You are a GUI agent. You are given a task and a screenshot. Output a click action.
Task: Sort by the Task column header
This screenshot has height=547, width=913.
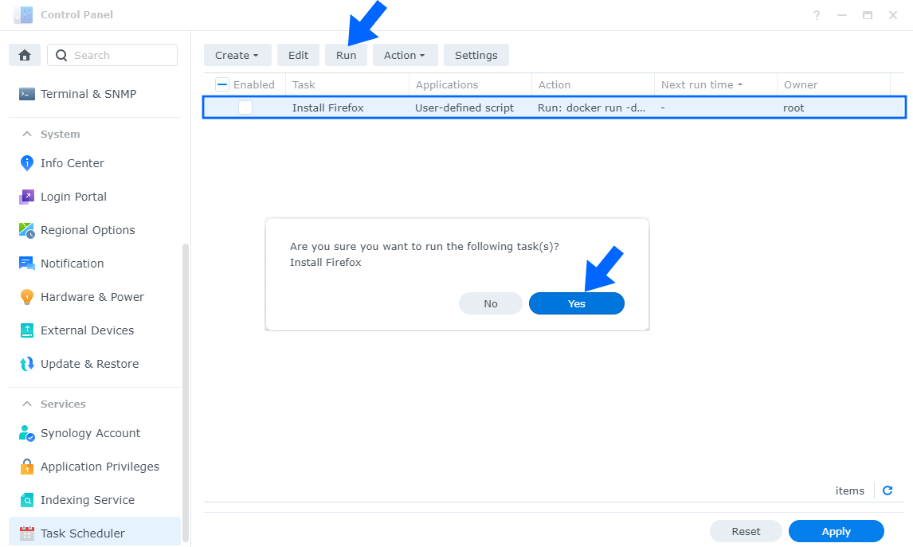click(x=347, y=84)
